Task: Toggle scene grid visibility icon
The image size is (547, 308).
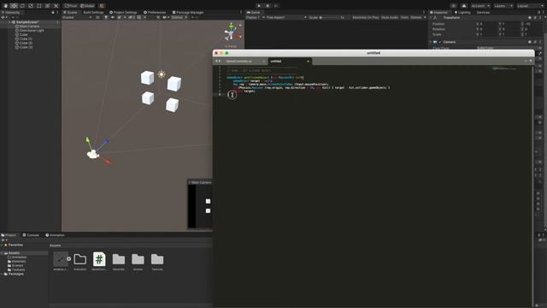Action: tap(139, 17)
